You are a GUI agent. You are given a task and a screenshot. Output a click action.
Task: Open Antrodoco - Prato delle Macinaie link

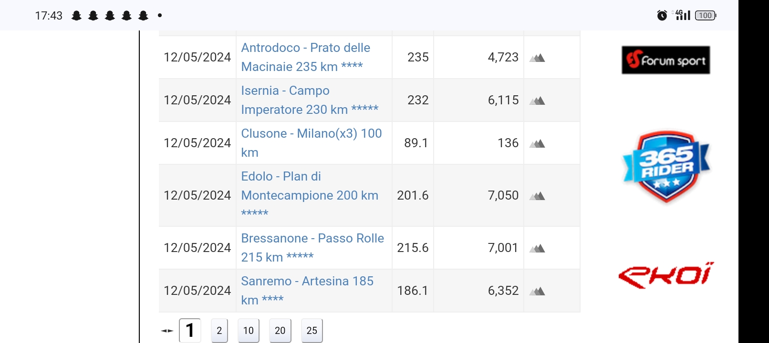click(305, 57)
